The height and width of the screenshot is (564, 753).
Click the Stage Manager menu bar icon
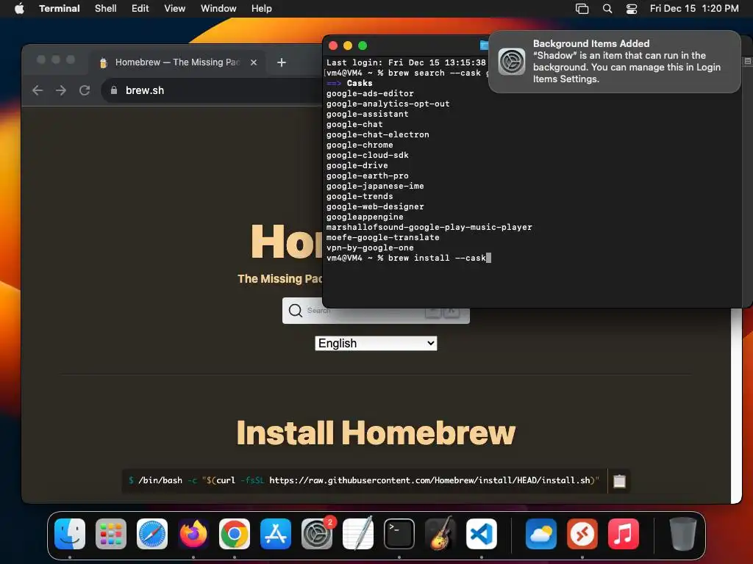point(582,8)
